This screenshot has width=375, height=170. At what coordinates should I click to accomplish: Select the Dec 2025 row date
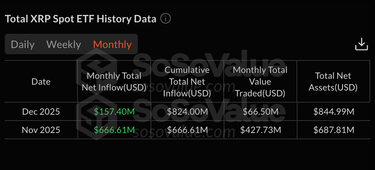click(x=41, y=112)
